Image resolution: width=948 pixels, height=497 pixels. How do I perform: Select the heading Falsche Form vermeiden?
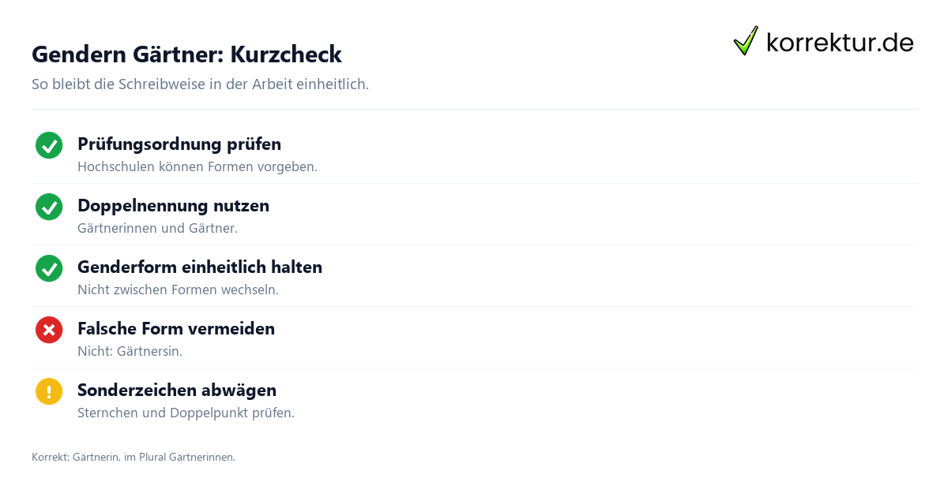click(x=176, y=329)
